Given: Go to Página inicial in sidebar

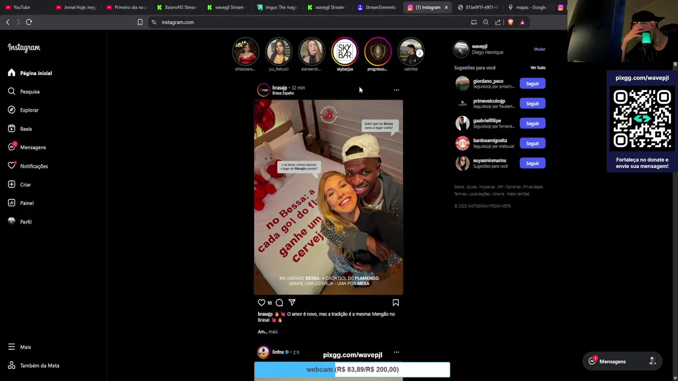Looking at the screenshot, I should pyautogui.click(x=30, y=73).
